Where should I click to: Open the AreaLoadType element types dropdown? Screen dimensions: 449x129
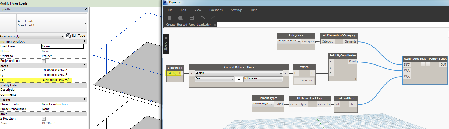click(263, 104)
